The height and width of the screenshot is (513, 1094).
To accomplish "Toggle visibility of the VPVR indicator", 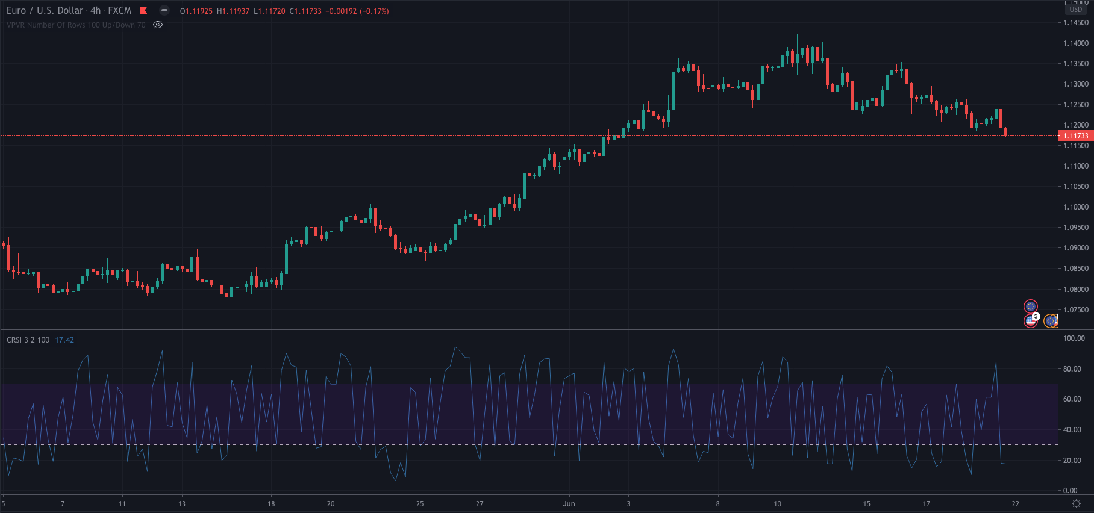I will (x=158, y=25).
